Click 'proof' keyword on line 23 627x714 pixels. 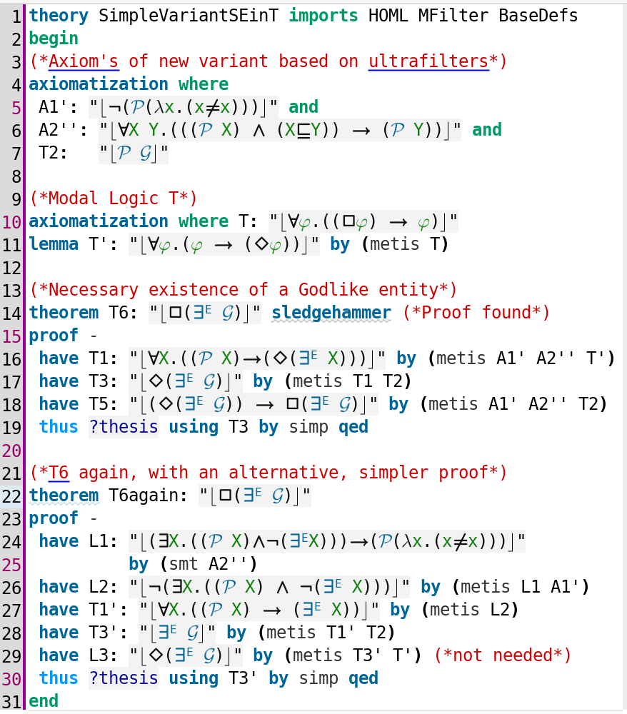click(54, 518)
